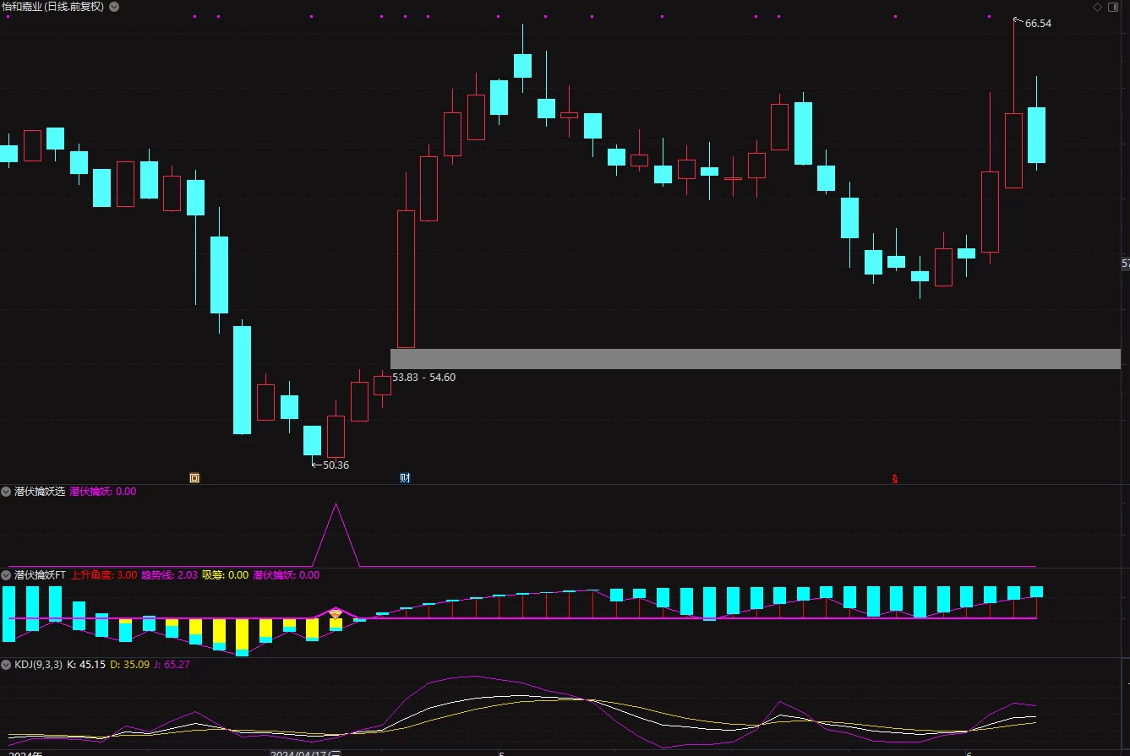Click the 趋势线: 2.03 value
Image resolution: width=1130 pixels, height=756 pixels.
[169, 574]
